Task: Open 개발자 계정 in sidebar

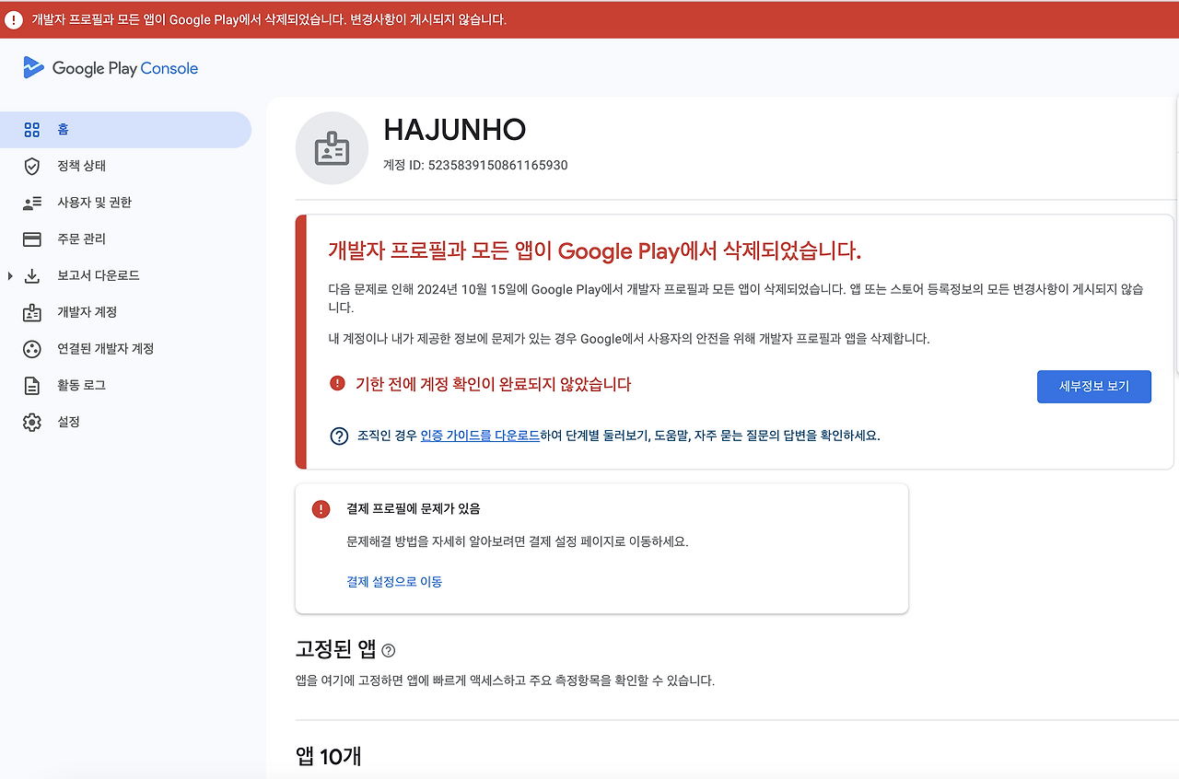Action: point(125,312)
